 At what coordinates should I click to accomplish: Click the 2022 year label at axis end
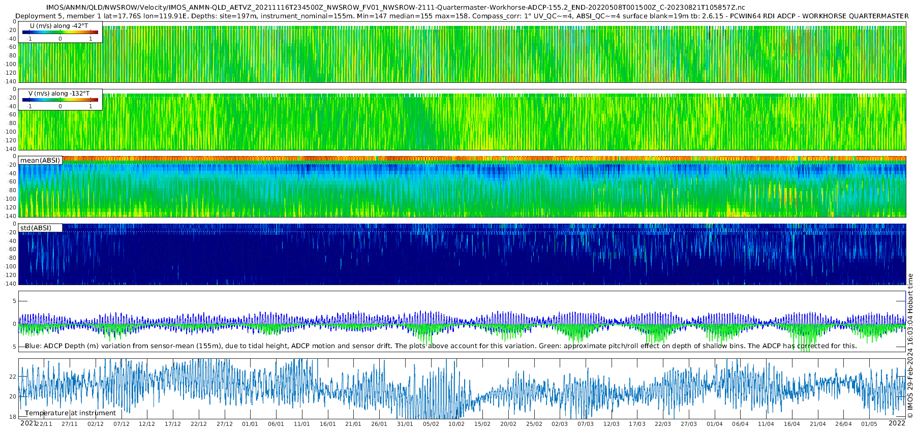[x=897, y=423]
